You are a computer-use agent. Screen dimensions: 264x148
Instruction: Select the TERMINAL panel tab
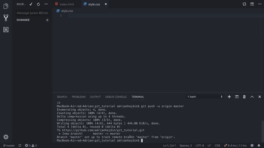click(138, 97)
